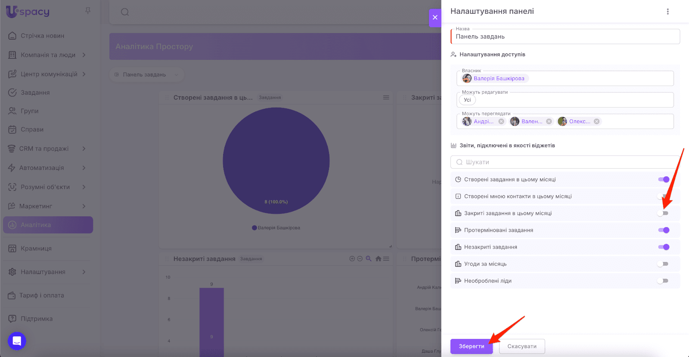Expand Центр комунікацій submenu arrow
Viewport: 689px width, 357px height.
(84, 74)
